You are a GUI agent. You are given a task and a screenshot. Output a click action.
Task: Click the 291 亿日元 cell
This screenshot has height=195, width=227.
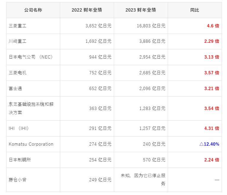click(x=87, y=128)
